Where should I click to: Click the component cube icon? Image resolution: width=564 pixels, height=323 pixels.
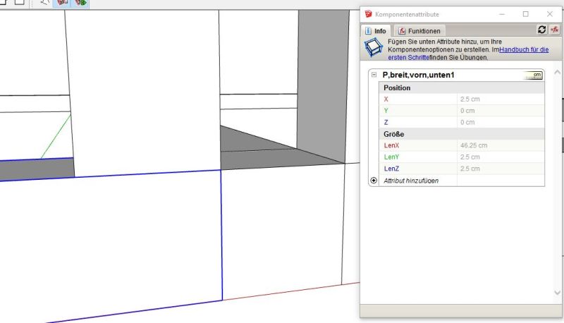[373, 49]
